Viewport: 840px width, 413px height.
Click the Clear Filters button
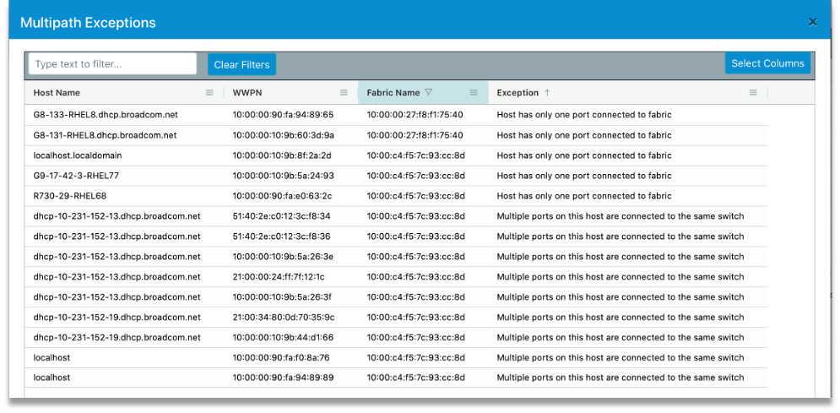coord(241,64)
